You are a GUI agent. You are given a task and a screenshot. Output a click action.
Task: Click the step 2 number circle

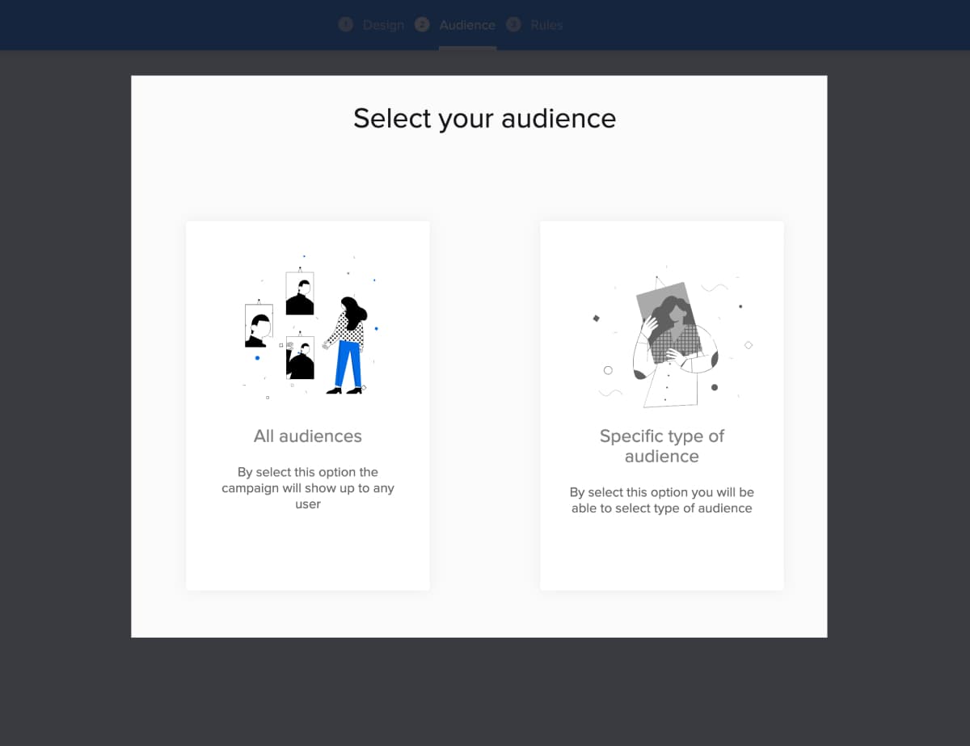coord(422,25)
